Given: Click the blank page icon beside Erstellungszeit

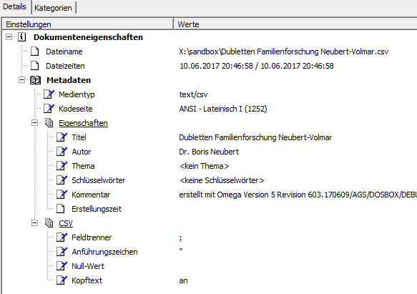Looking at the screenshot, I should point(61,209).
